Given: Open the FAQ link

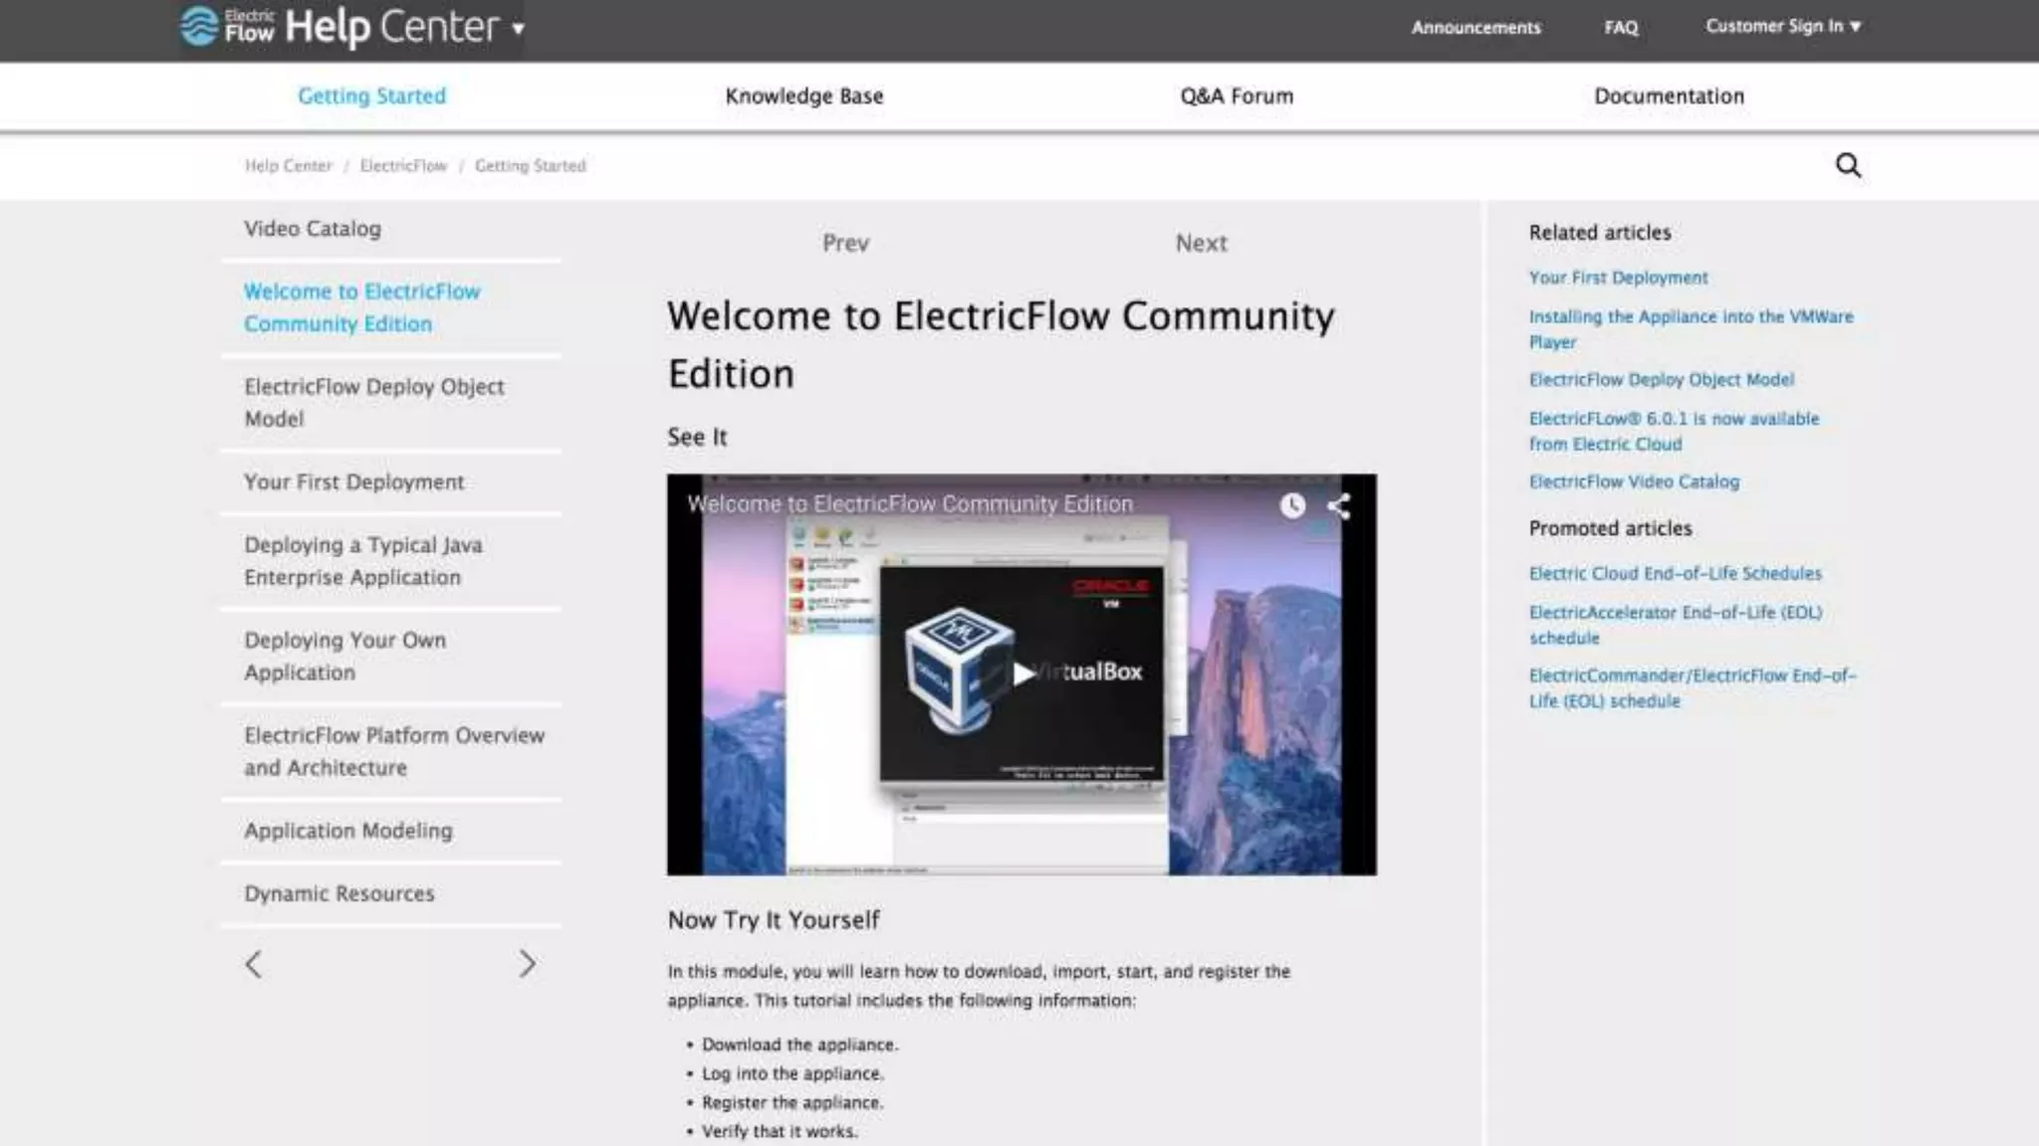Looking at the screenshot, I should (1621, 28).
